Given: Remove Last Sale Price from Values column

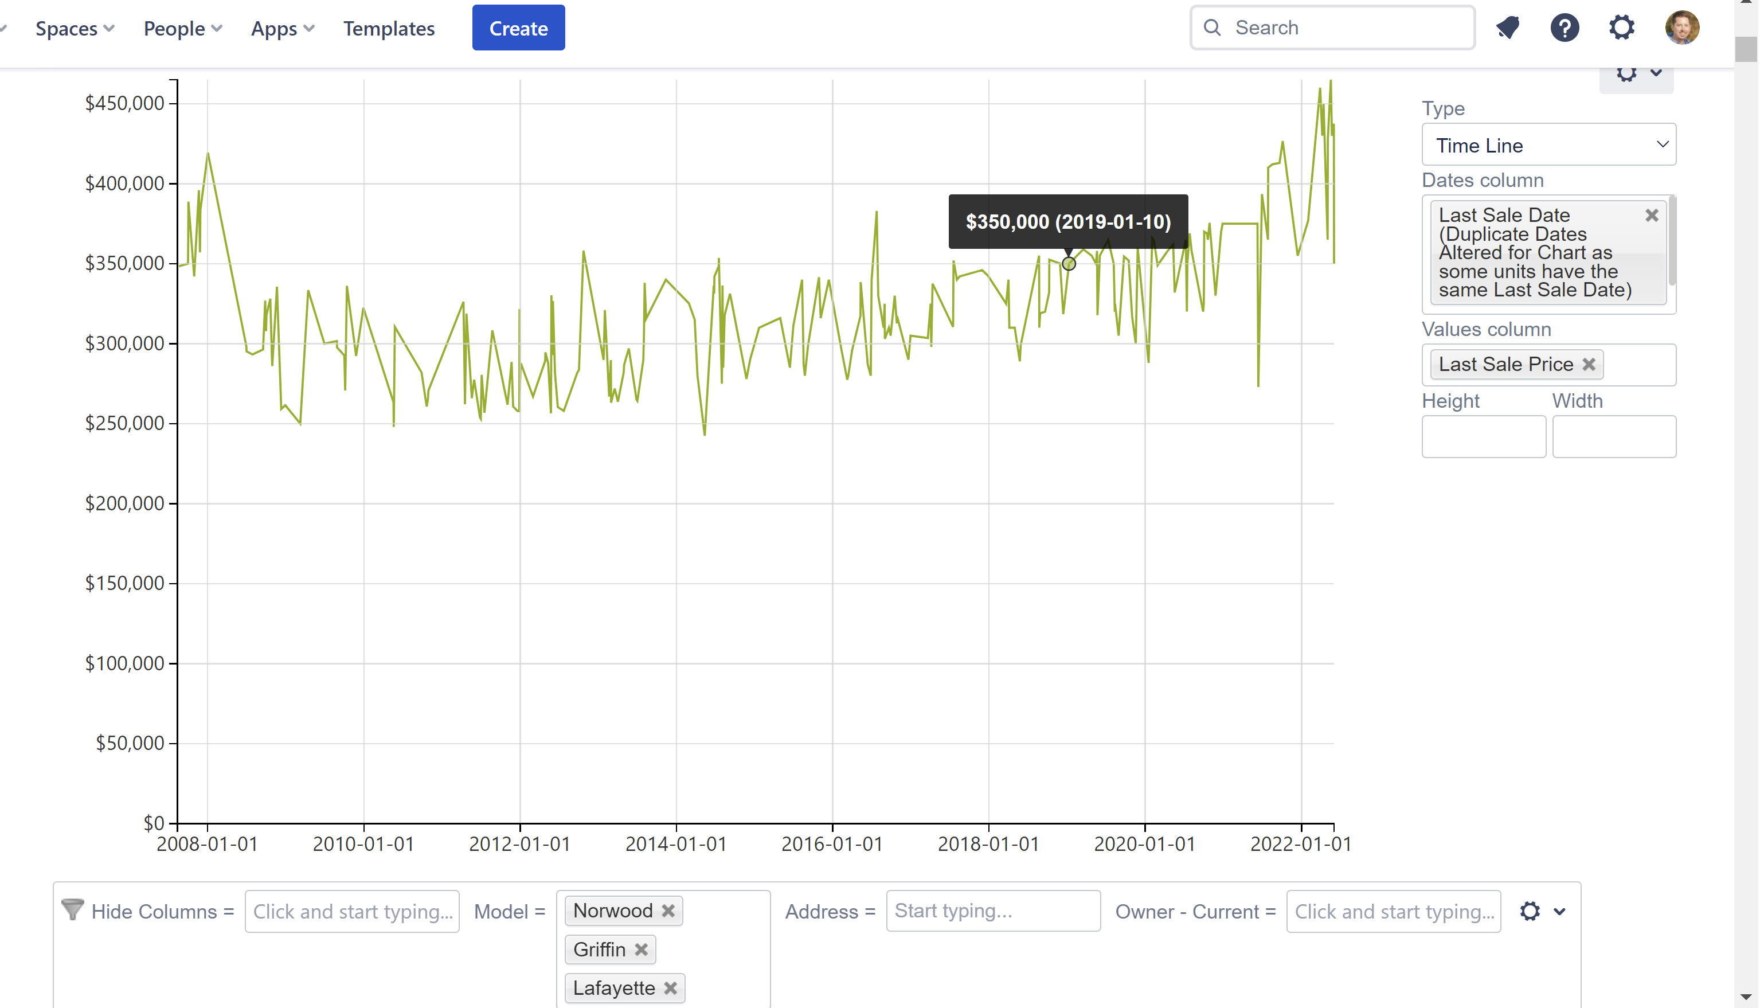Looking at the screenshot, I should pyautogui.click(x=1589, y=364).
